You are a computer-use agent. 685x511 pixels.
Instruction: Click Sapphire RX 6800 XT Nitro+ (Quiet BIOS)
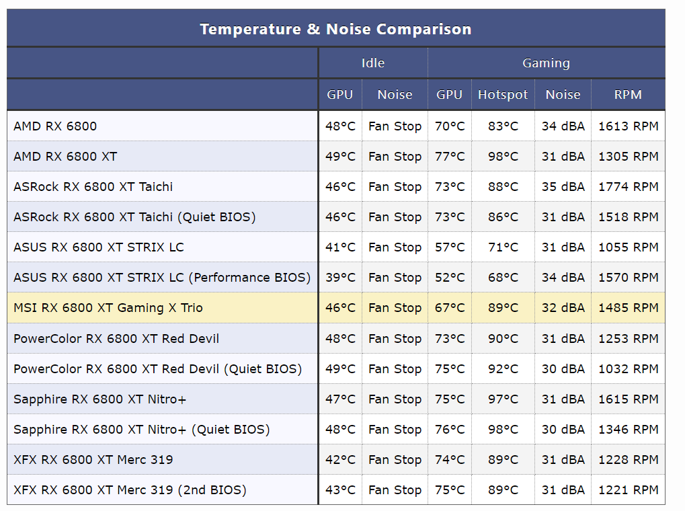pyautogui.click(x=142, y=430)
